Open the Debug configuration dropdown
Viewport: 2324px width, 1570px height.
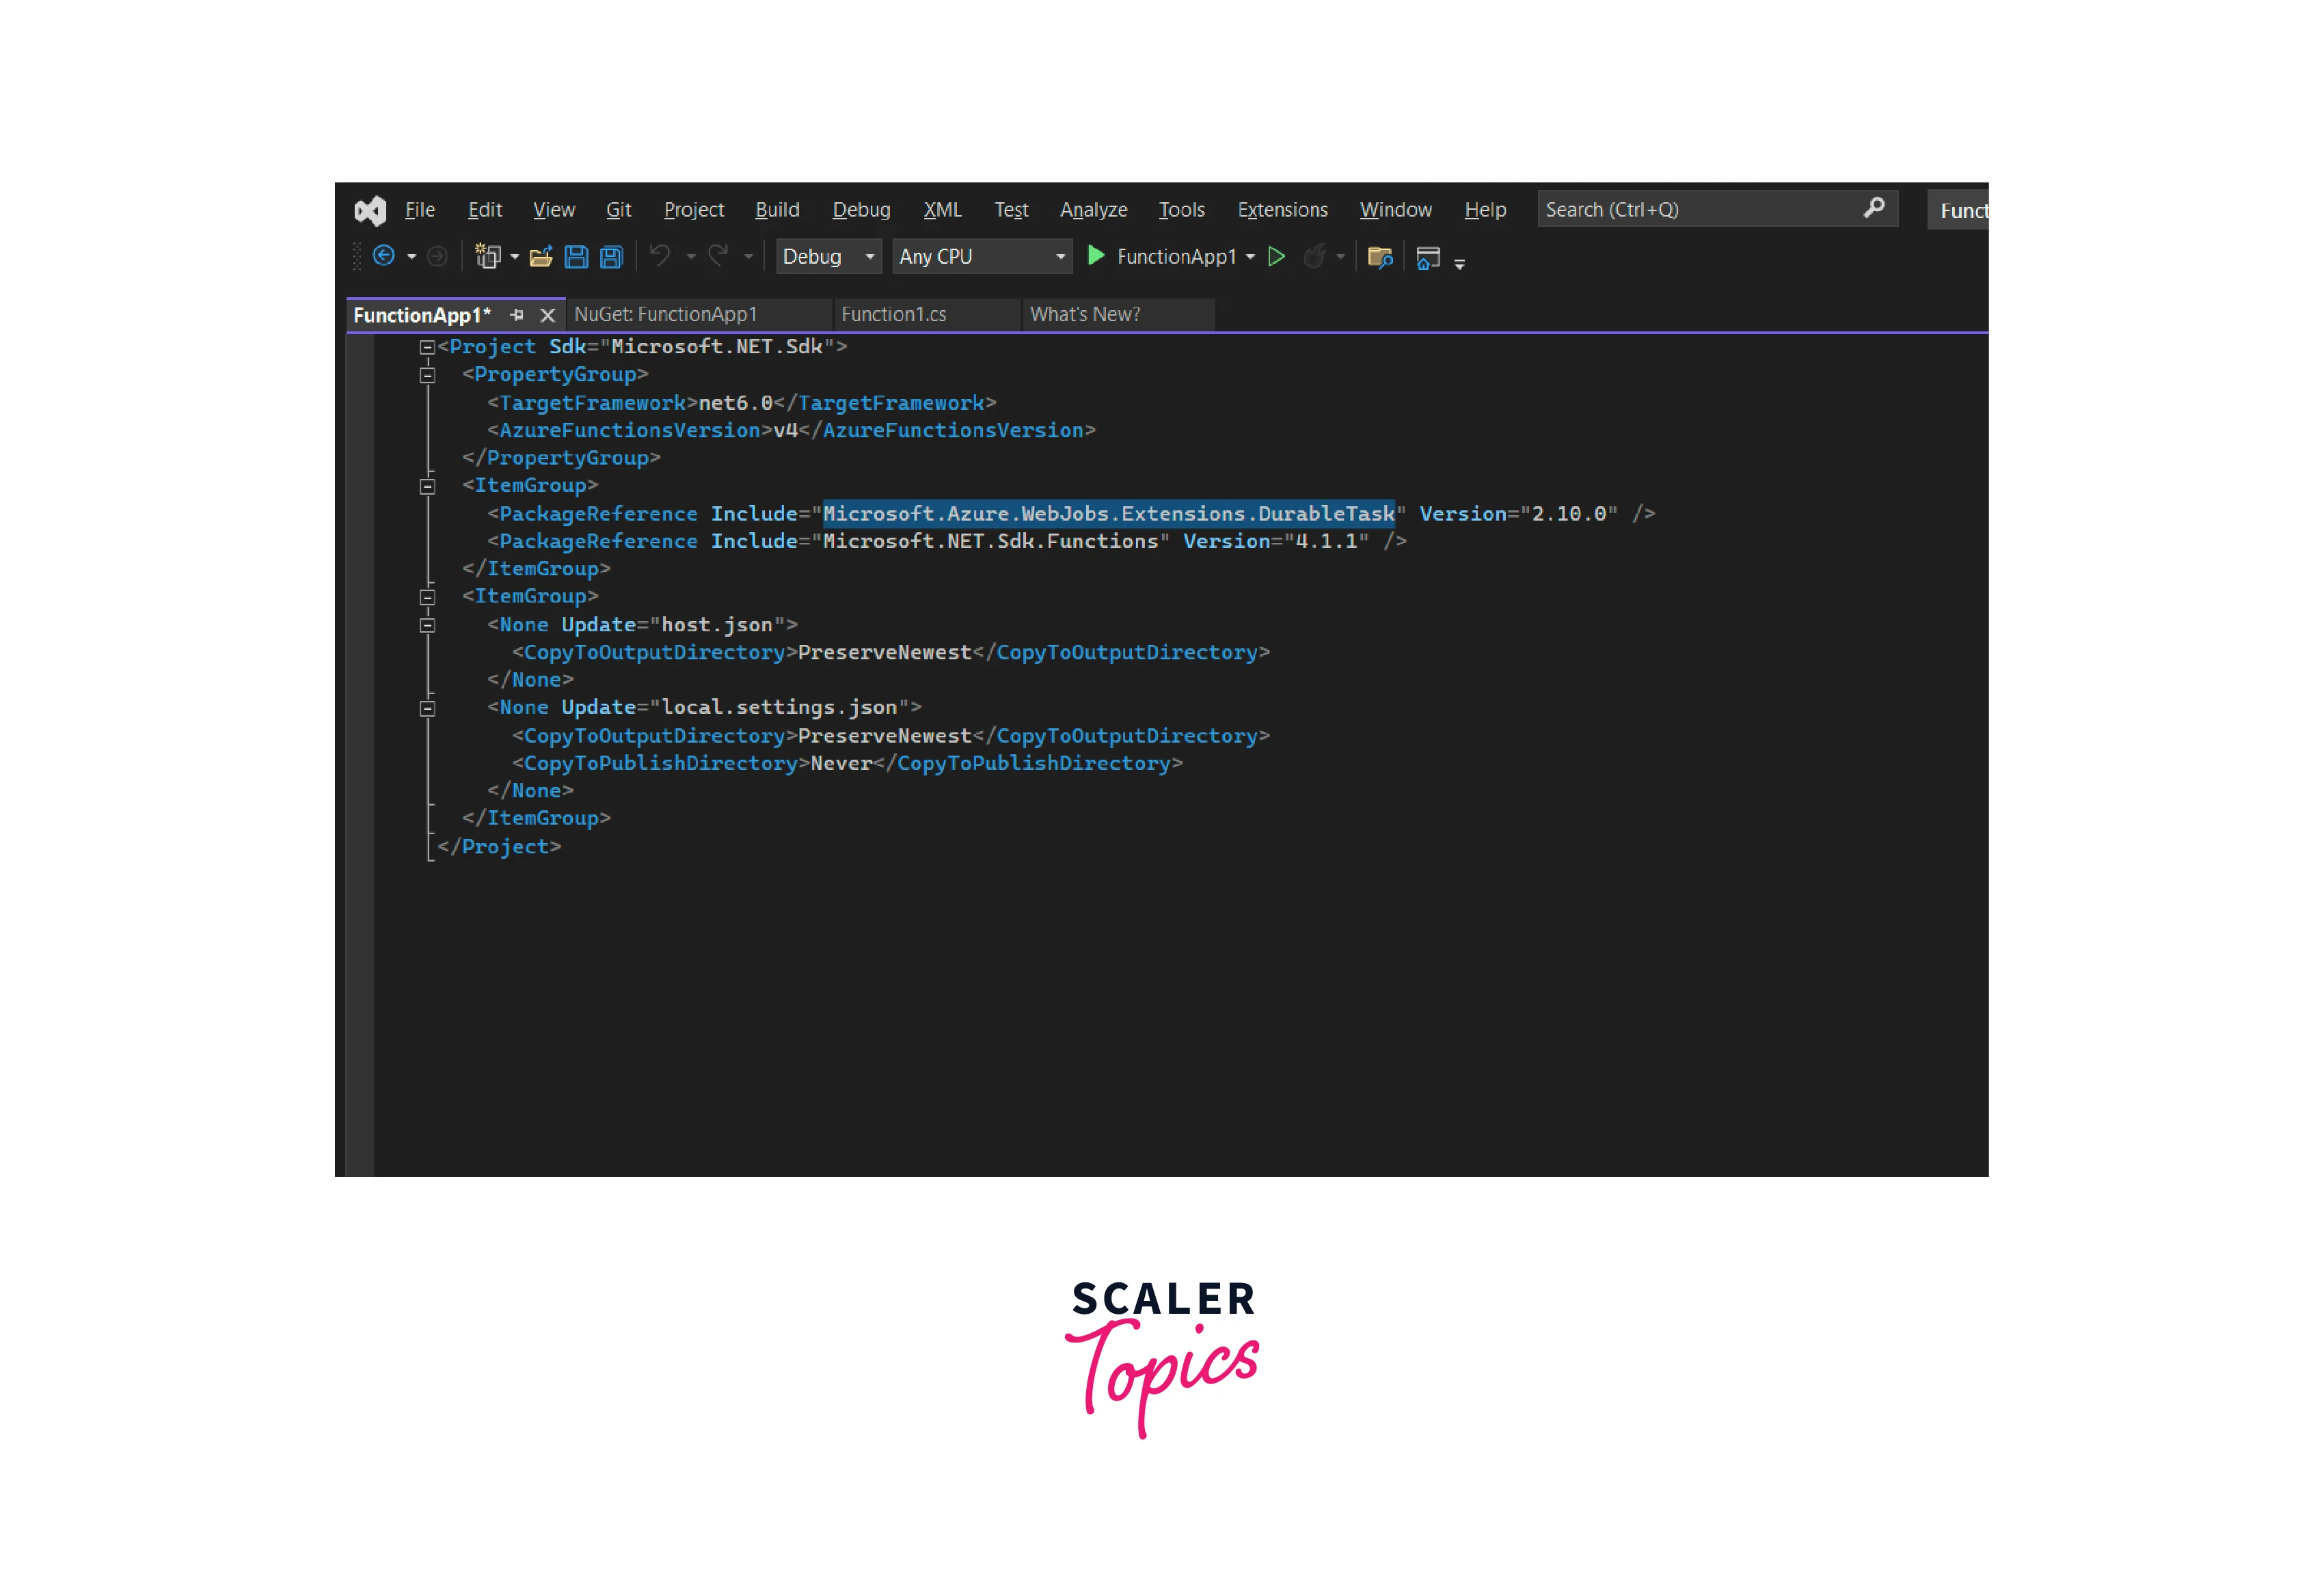pyautogui.click(x=869, y=257)
